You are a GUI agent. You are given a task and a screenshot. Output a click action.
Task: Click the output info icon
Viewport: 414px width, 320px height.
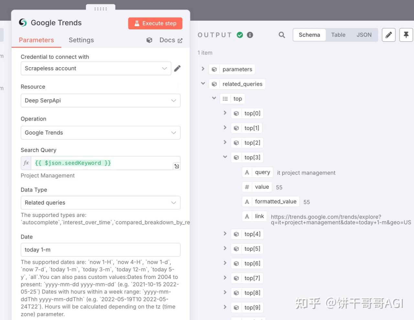click(250, 35)
